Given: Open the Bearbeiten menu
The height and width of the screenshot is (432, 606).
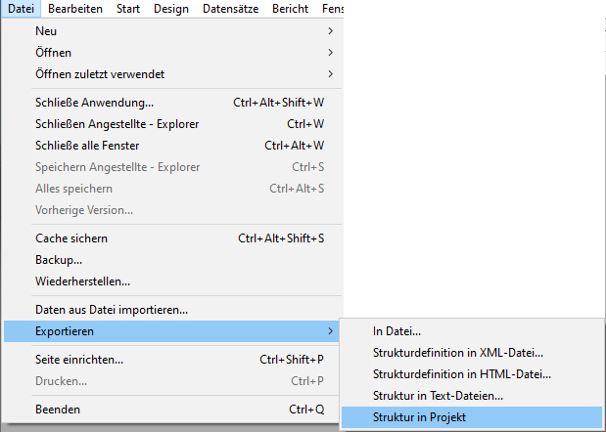Looking at the screenshot, I should tap(73, 9).
